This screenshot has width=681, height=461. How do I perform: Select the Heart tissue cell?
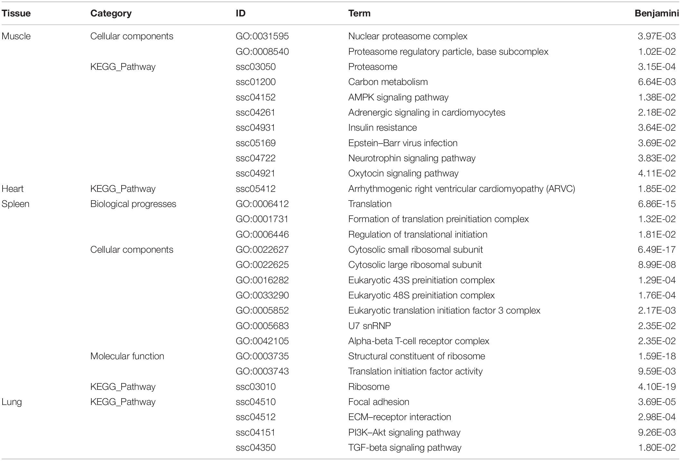13,189
